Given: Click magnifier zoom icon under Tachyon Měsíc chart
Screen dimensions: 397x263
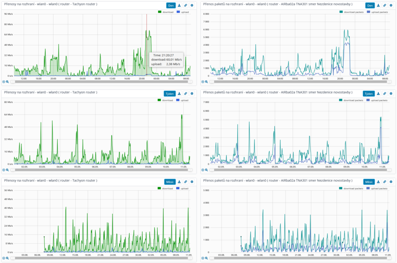Looking at the screenshot, I should click(7, 258).
